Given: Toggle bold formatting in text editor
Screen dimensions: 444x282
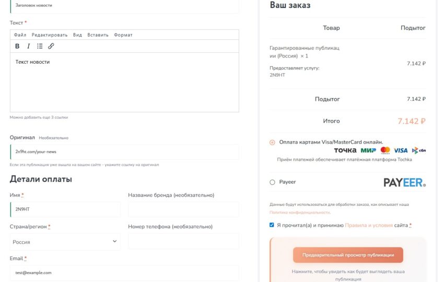Looking at the screenshot, I should [17, 46].
